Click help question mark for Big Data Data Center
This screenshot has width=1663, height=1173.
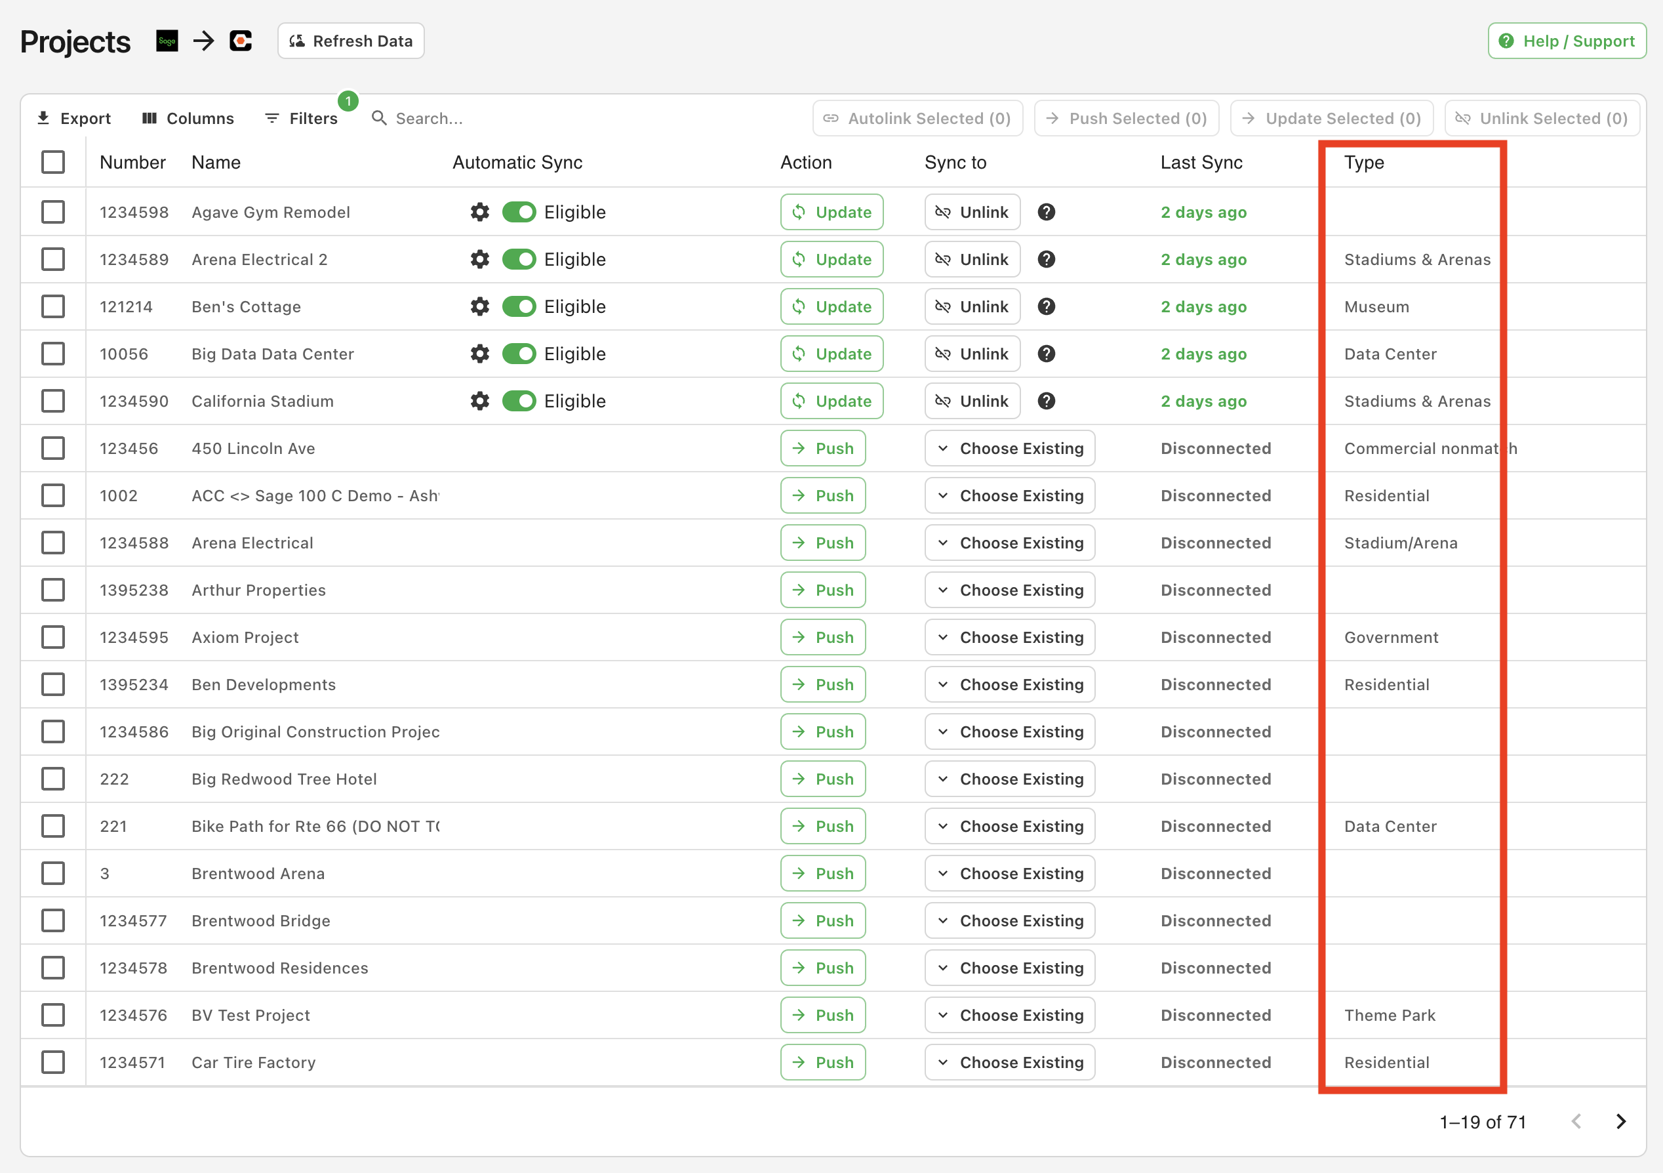tap(1046, 354)
